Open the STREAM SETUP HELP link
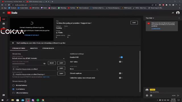Viewport: 182px width, 102px height. click(32, 35)
